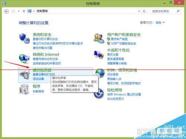The width and height of the screenshot is (186, 139).
Task: Click 优化视觉显示 link
Action: point(115,99)
